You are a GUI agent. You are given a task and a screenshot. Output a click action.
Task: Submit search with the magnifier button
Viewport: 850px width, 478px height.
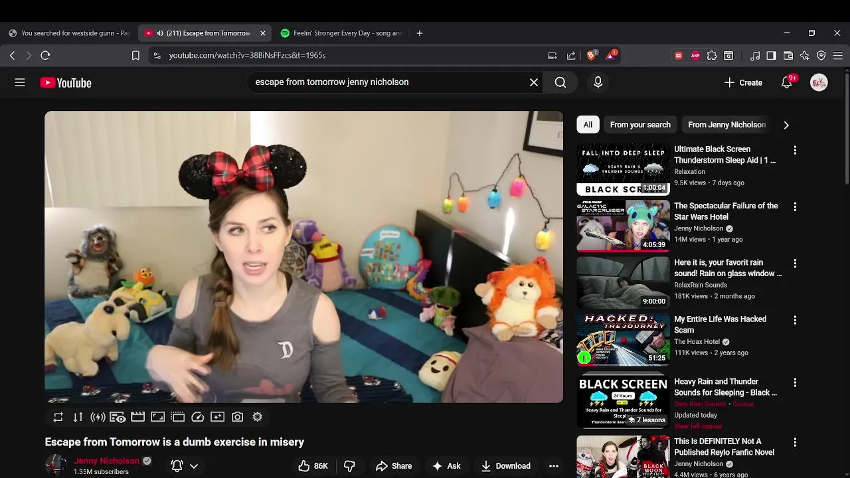tap(560, 82)
